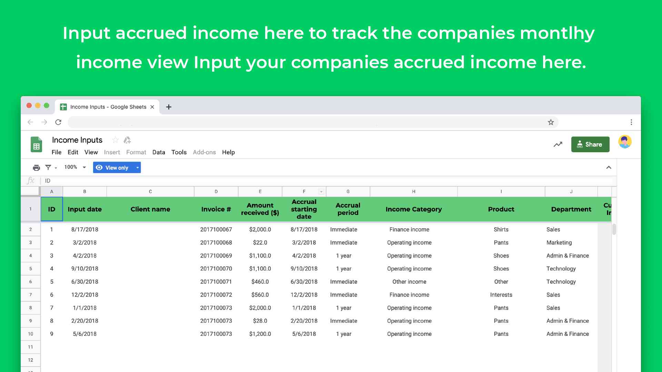Click the Add-ons menu item
The height and width of the screenshot is (372, 662).
coord(204,152)
